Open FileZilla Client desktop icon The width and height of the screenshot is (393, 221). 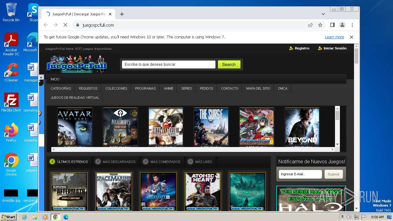(x=11, y=103)
